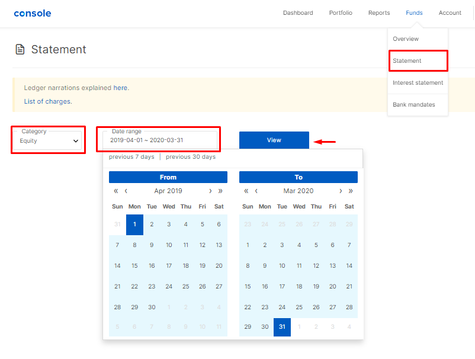Open Portfolio in the top navigation
The image size is (475, 359).
tap(341, 12)
